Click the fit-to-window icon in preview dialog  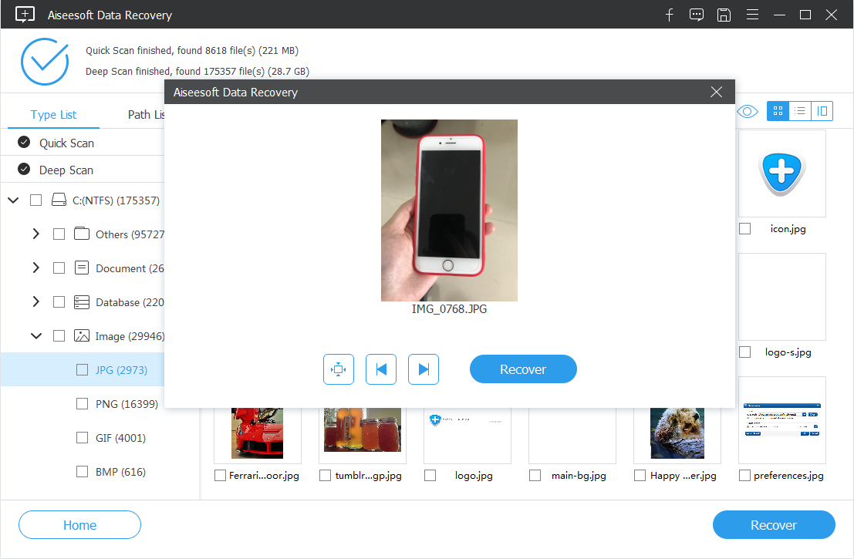click(338, 369)
